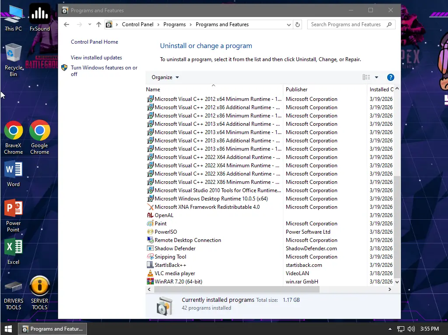Expand chevron after Control Panel breadcrumb
This screenshot has width=448, height=335.
point(159,24)
